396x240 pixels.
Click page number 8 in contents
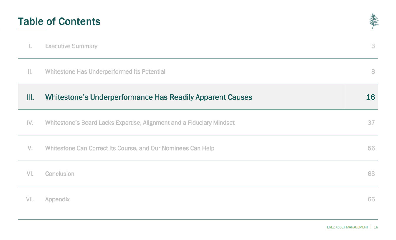[373, 72]
